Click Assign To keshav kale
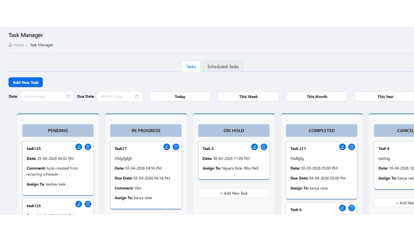This screenshot has width=414, height=241. (x=46, y=184)
